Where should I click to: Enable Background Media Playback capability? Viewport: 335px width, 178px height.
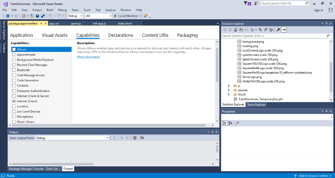14,59
